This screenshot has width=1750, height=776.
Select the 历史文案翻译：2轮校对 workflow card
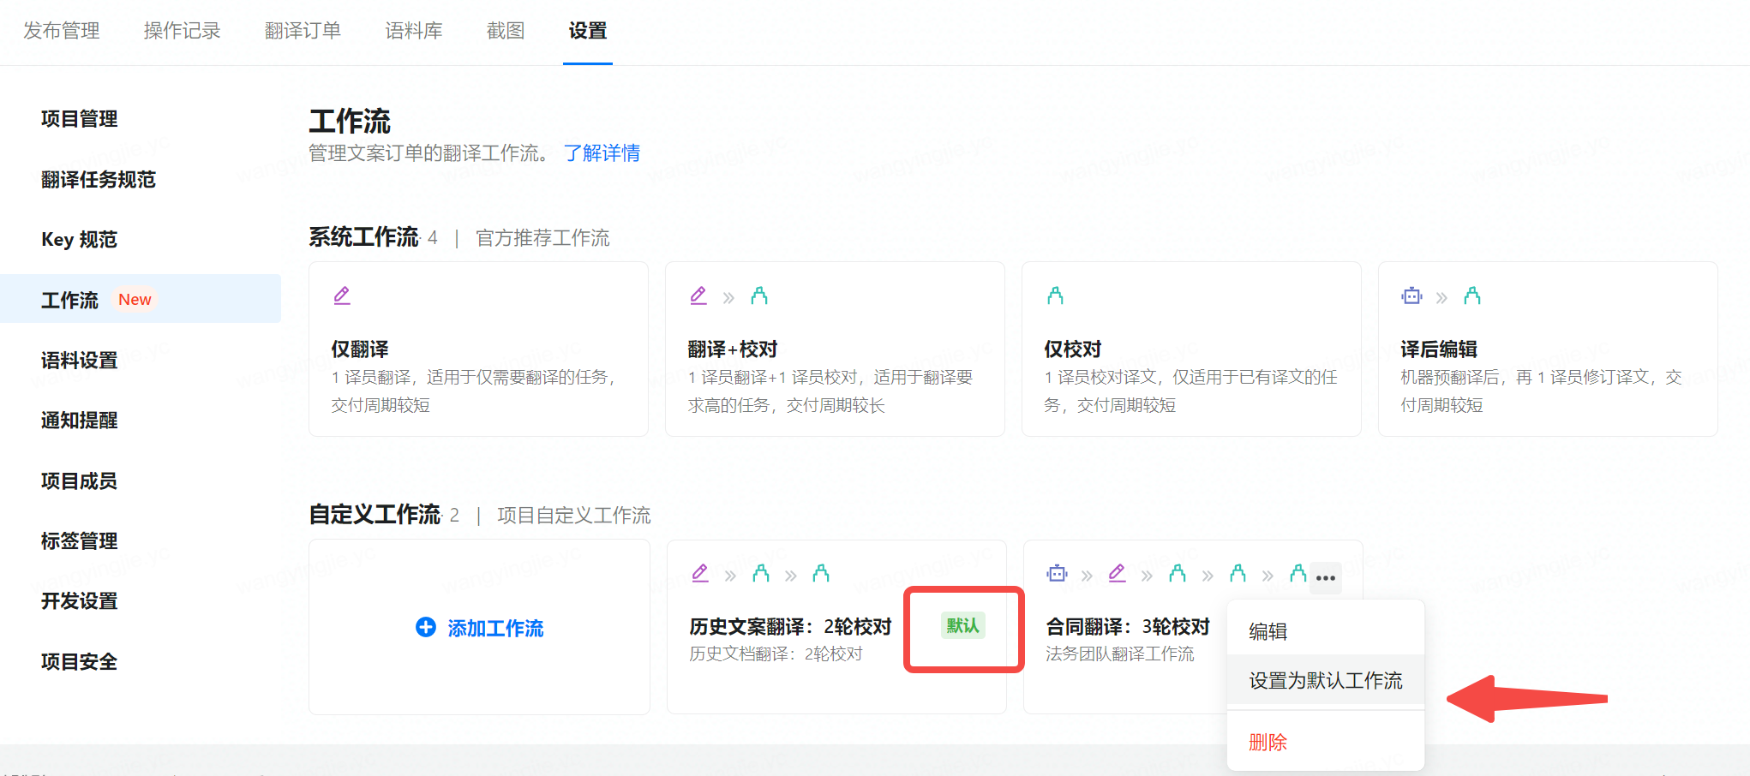790,628
